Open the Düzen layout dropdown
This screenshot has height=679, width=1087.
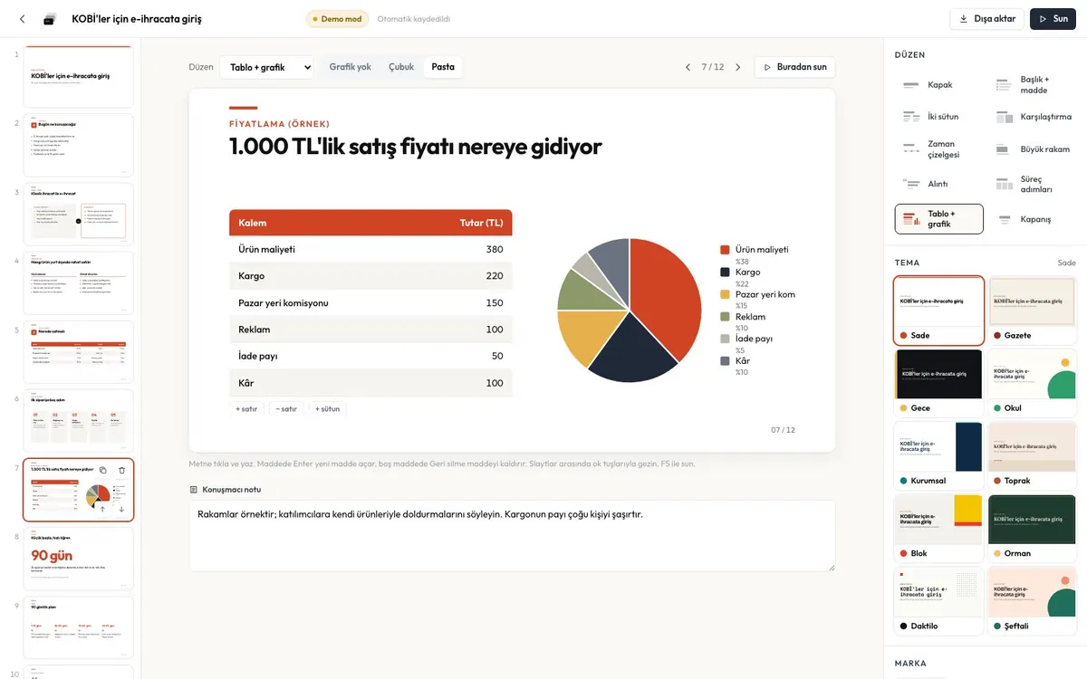pos(266,67)
